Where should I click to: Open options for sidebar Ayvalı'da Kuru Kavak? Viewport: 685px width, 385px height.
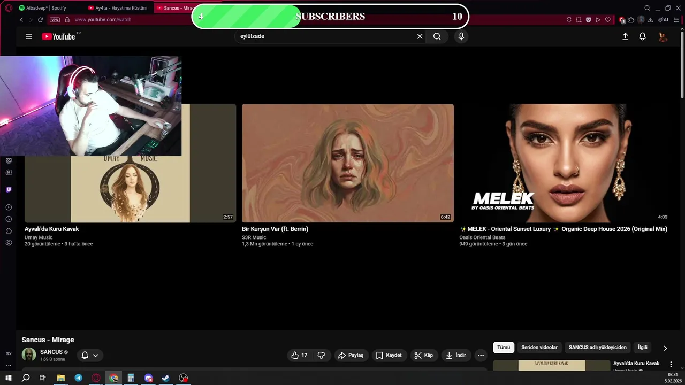[671, 365]
